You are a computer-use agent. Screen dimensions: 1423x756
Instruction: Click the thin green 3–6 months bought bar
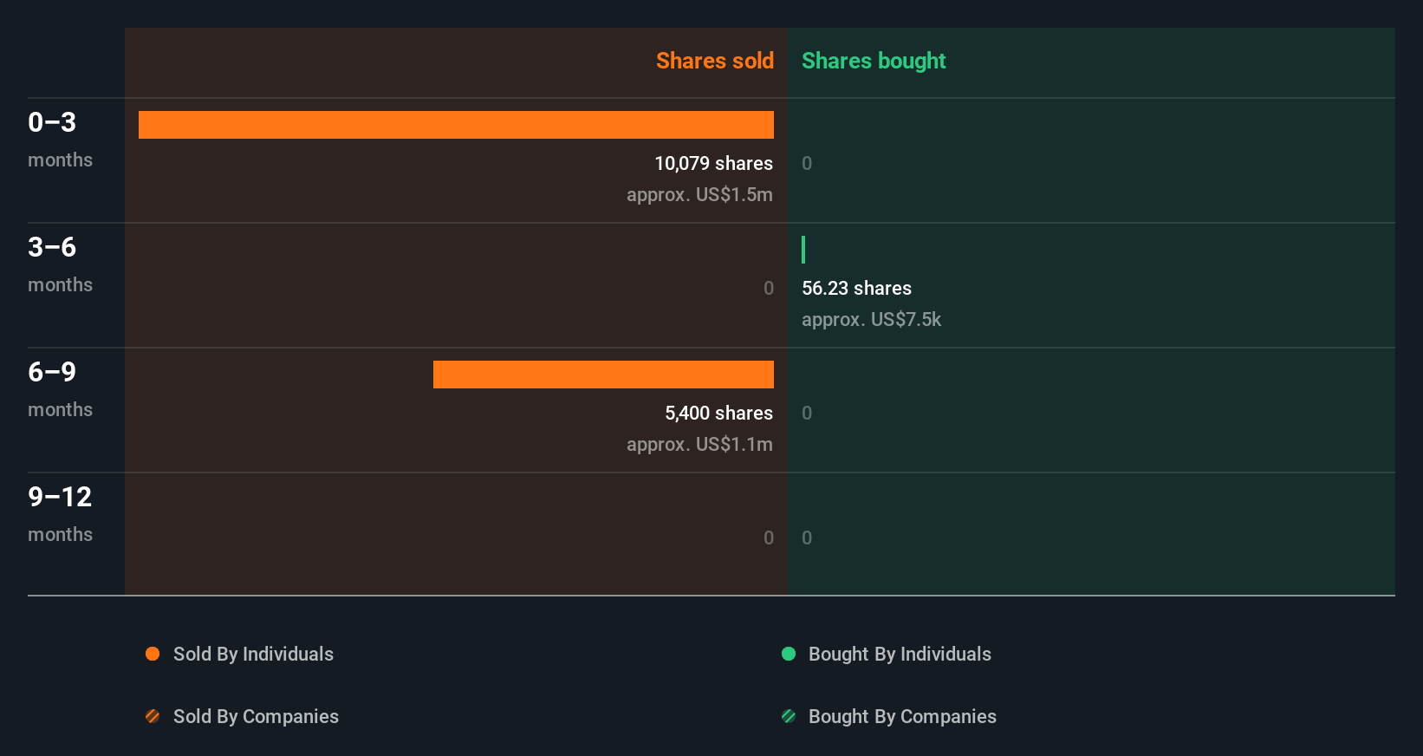pos(803,250)
